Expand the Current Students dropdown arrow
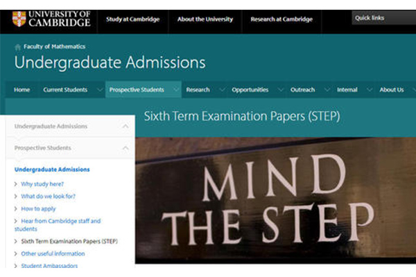The height and width of the screenshot is (277, 416). click(99, 89)
